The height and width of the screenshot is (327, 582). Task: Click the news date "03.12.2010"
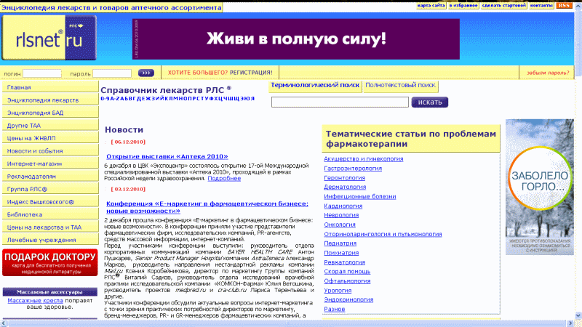point(128,189)
